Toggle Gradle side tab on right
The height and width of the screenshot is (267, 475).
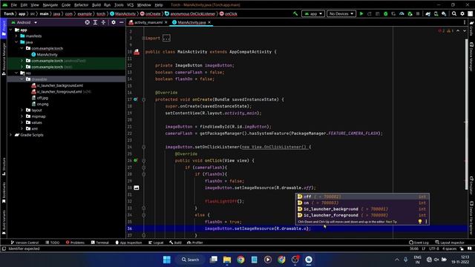click(472, 27)
